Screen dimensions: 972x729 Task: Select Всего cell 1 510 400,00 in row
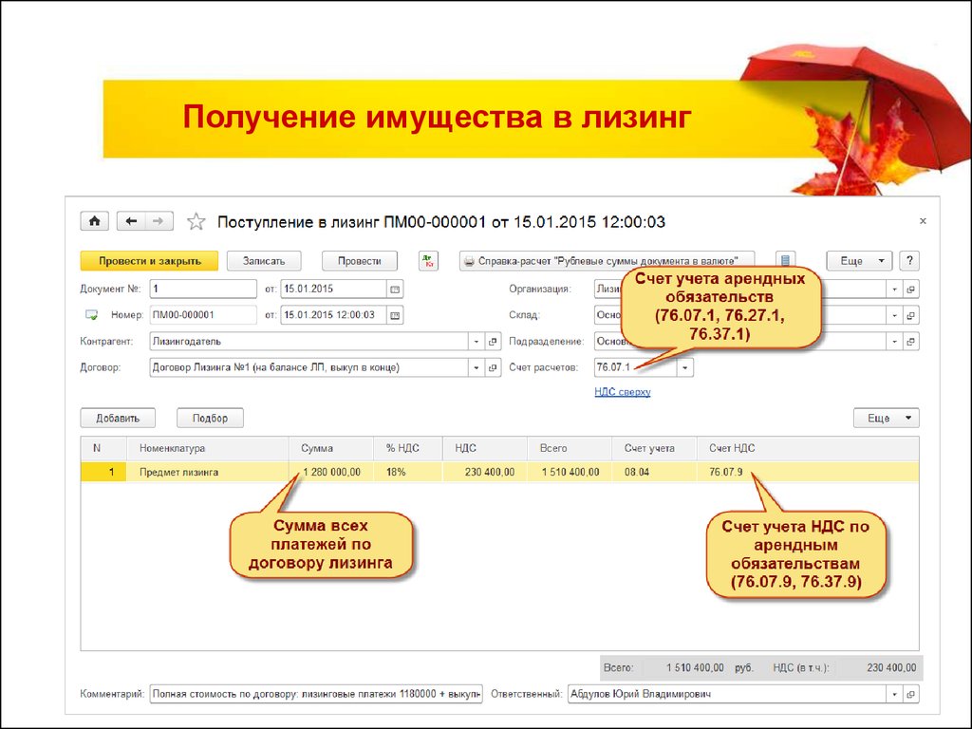pyautogui.click(x=570, y=472)
